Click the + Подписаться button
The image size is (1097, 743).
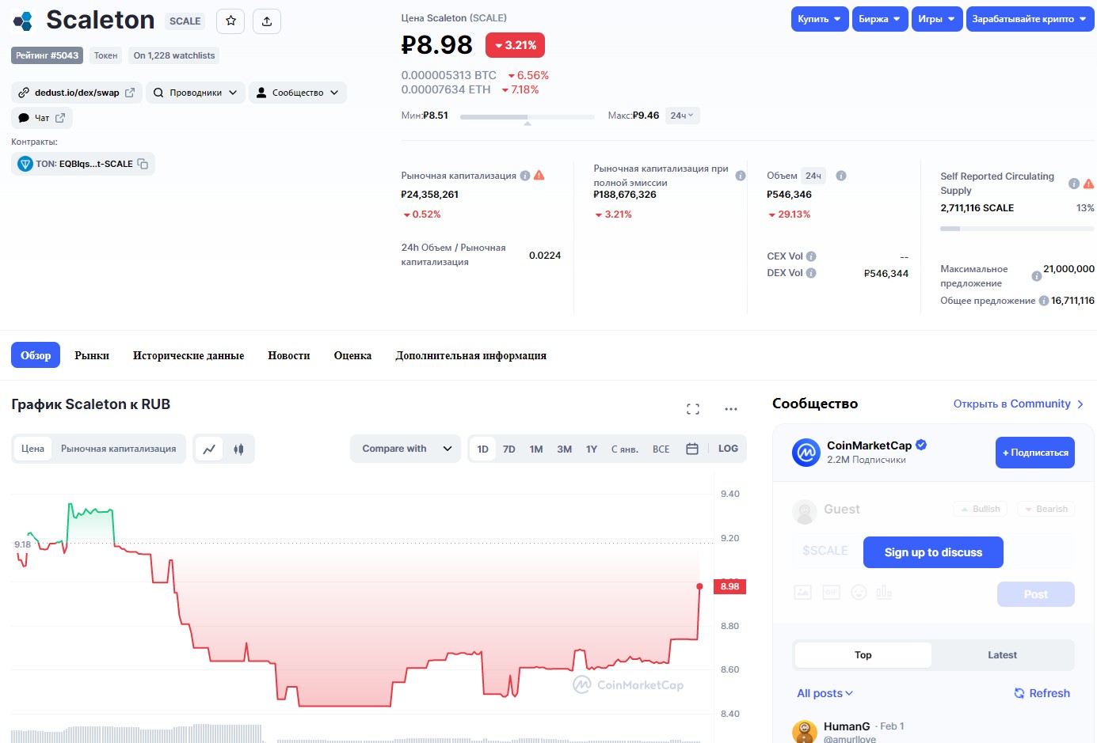pos(1035,453)
